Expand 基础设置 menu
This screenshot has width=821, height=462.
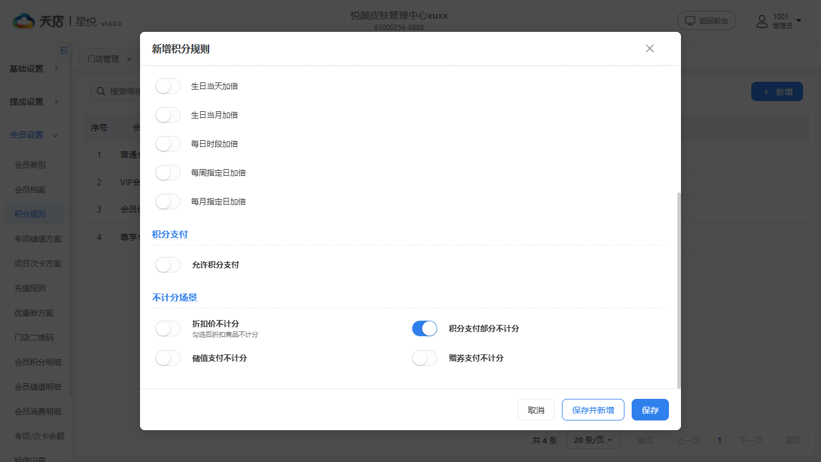(x=34, y=69)
